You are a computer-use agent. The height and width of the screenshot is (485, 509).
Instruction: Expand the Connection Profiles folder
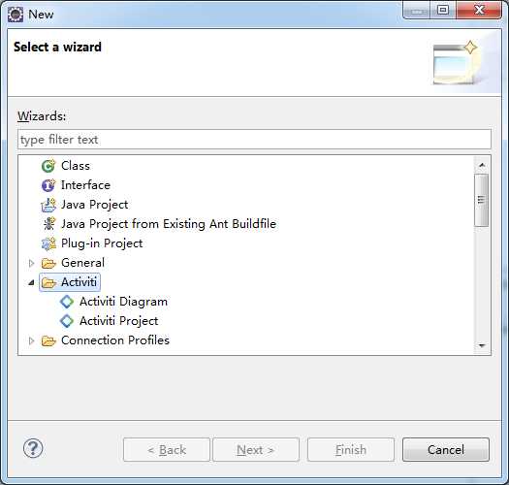click(31, 340)
